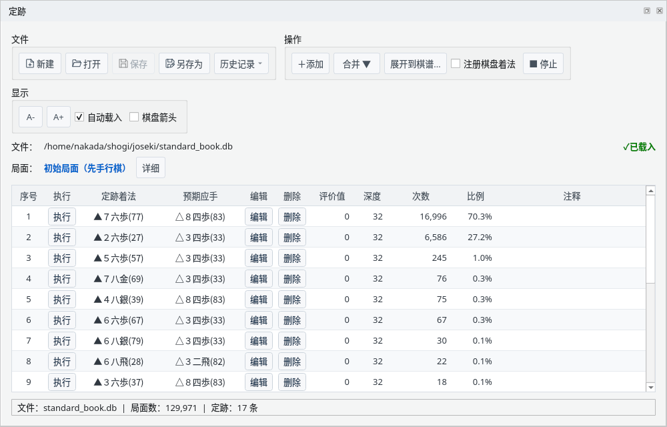Execute move ▲6八銀(79) in row 7
Screen dimensions: 667x427
coord(62,341)
